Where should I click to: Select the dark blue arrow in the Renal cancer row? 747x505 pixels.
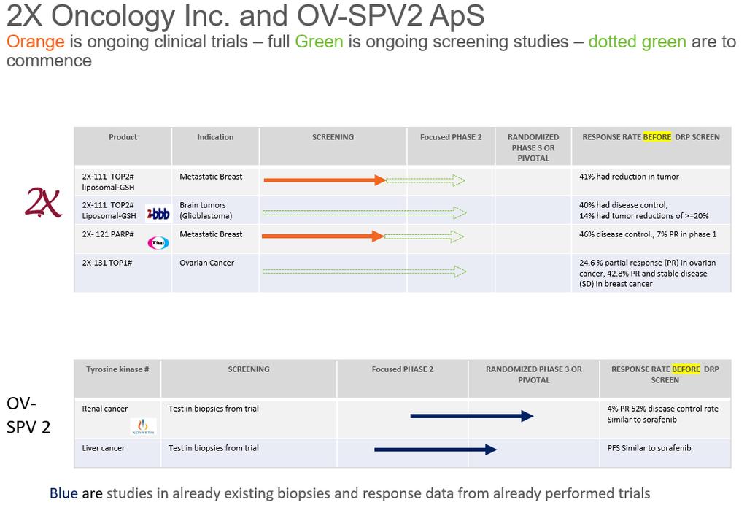(472, 416)
